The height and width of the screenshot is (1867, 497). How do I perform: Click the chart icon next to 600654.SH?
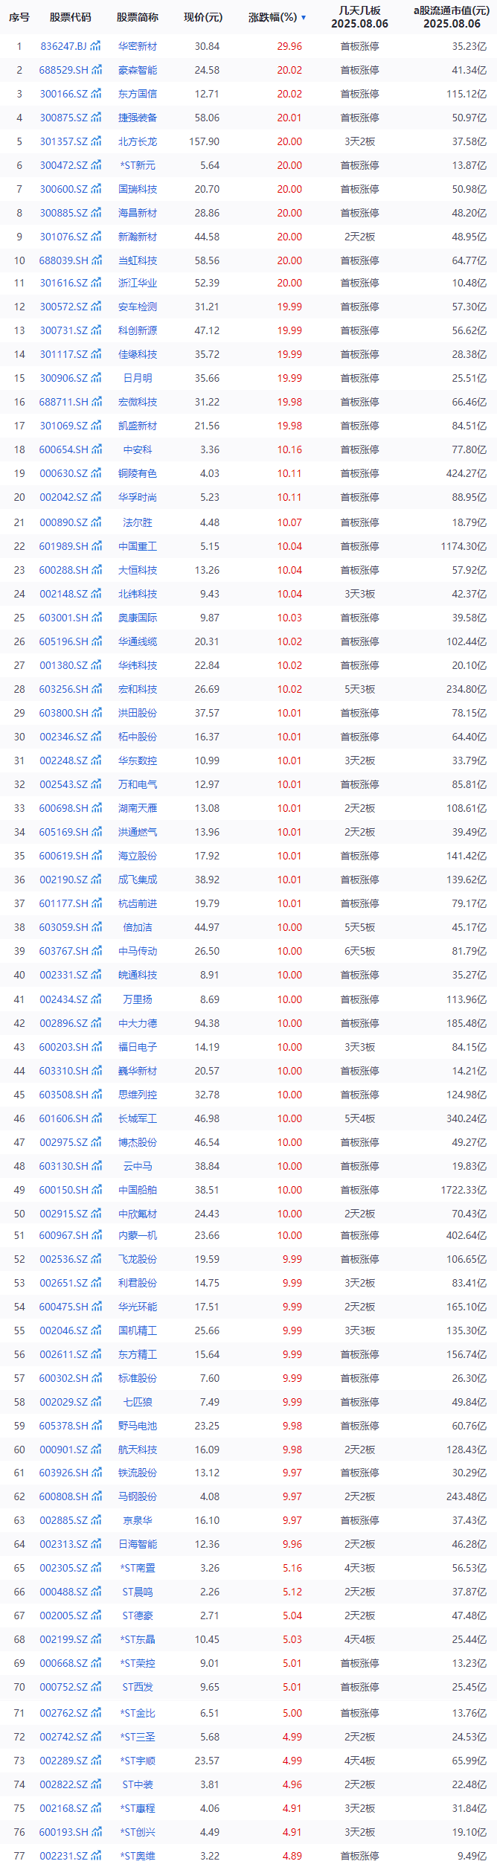pyautogui.click(x=96, y=449)
